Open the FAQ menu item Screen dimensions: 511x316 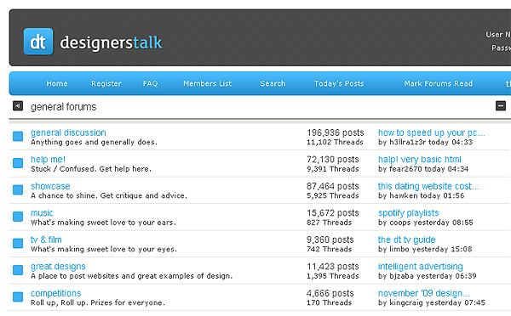(150, 83)
